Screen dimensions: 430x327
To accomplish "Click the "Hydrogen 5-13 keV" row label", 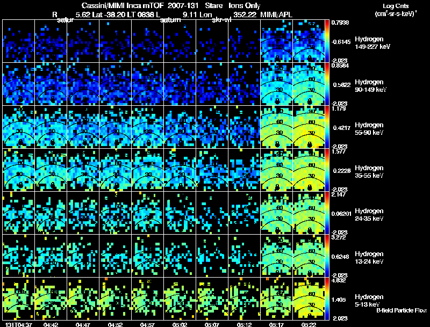I will (369, 301).
